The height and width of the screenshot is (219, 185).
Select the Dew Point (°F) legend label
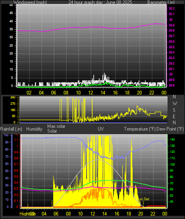tap(170, 129)
